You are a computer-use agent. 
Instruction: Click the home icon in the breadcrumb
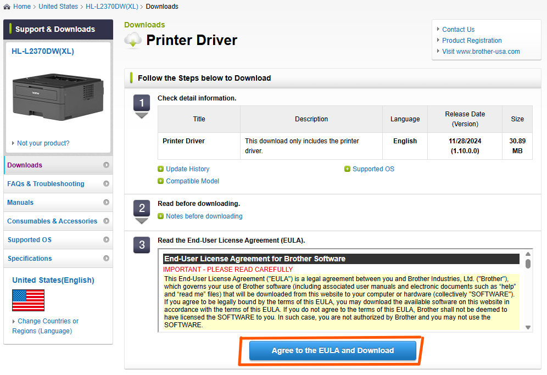5,6
